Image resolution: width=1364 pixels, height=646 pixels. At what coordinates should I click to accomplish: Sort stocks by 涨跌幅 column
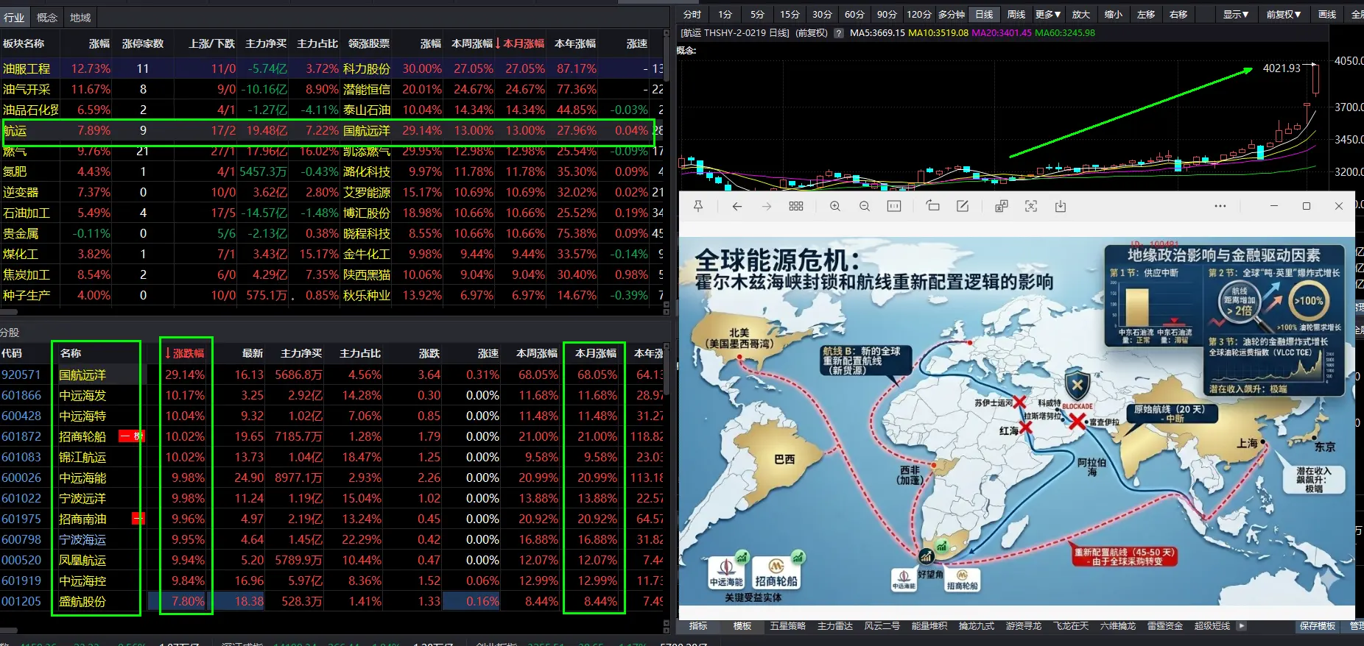(188, 353)
